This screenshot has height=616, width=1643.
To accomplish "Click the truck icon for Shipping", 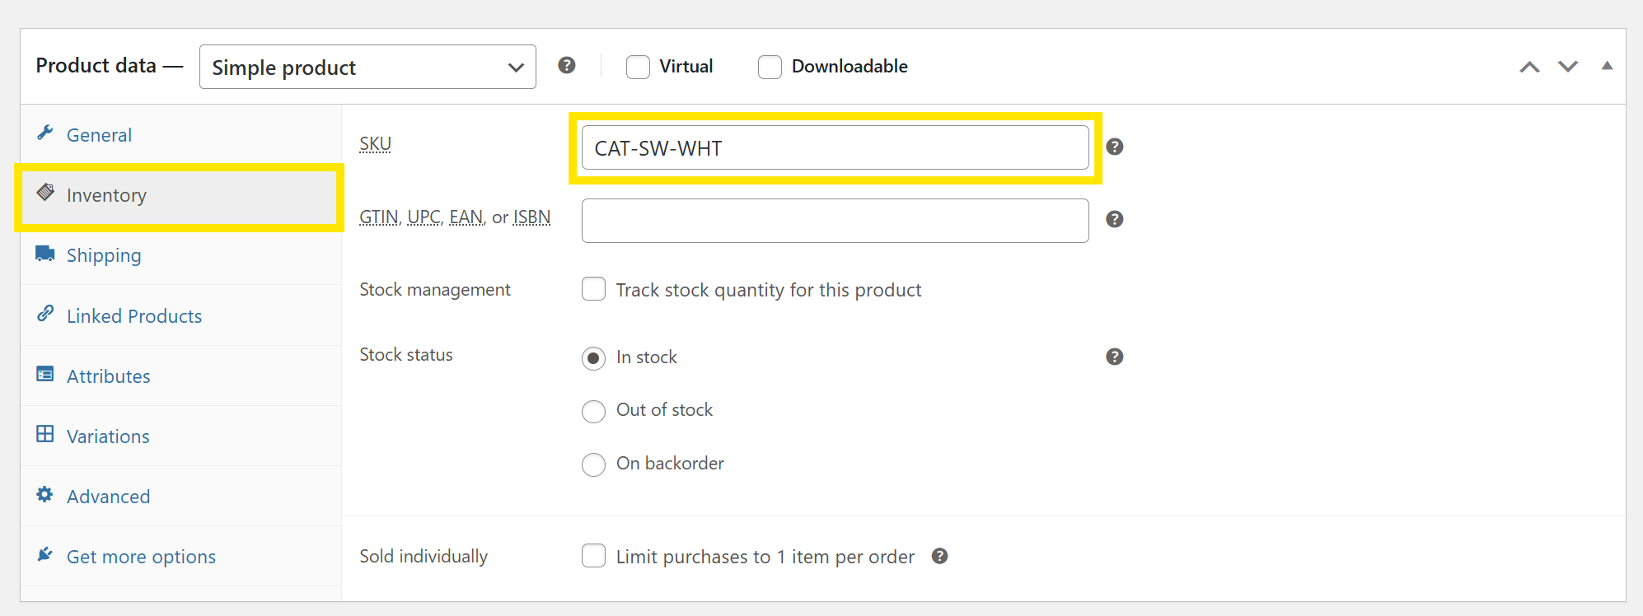I will (x=45, y=253).
